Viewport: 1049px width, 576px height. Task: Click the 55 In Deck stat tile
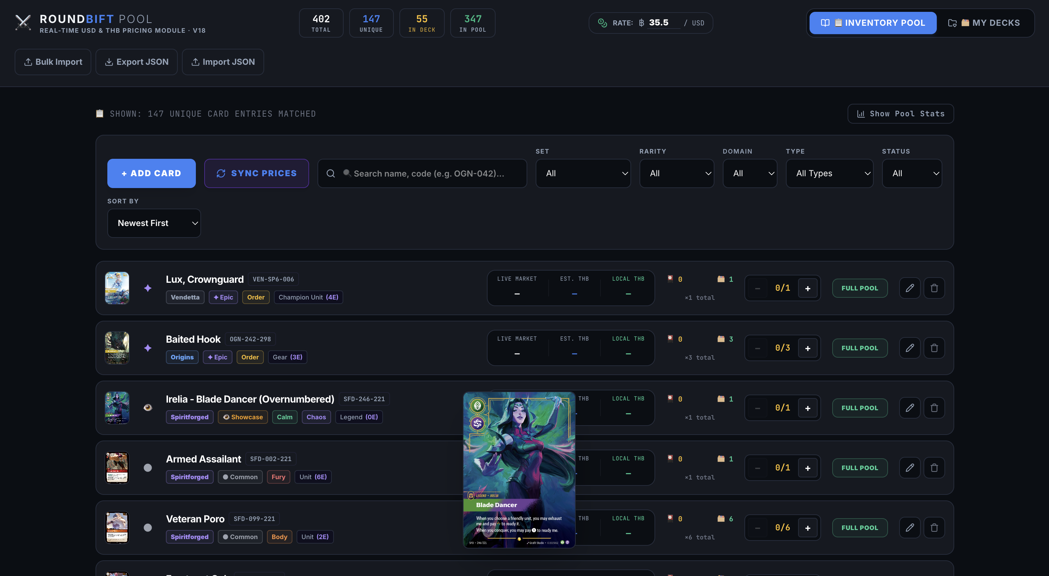[422, 23]
